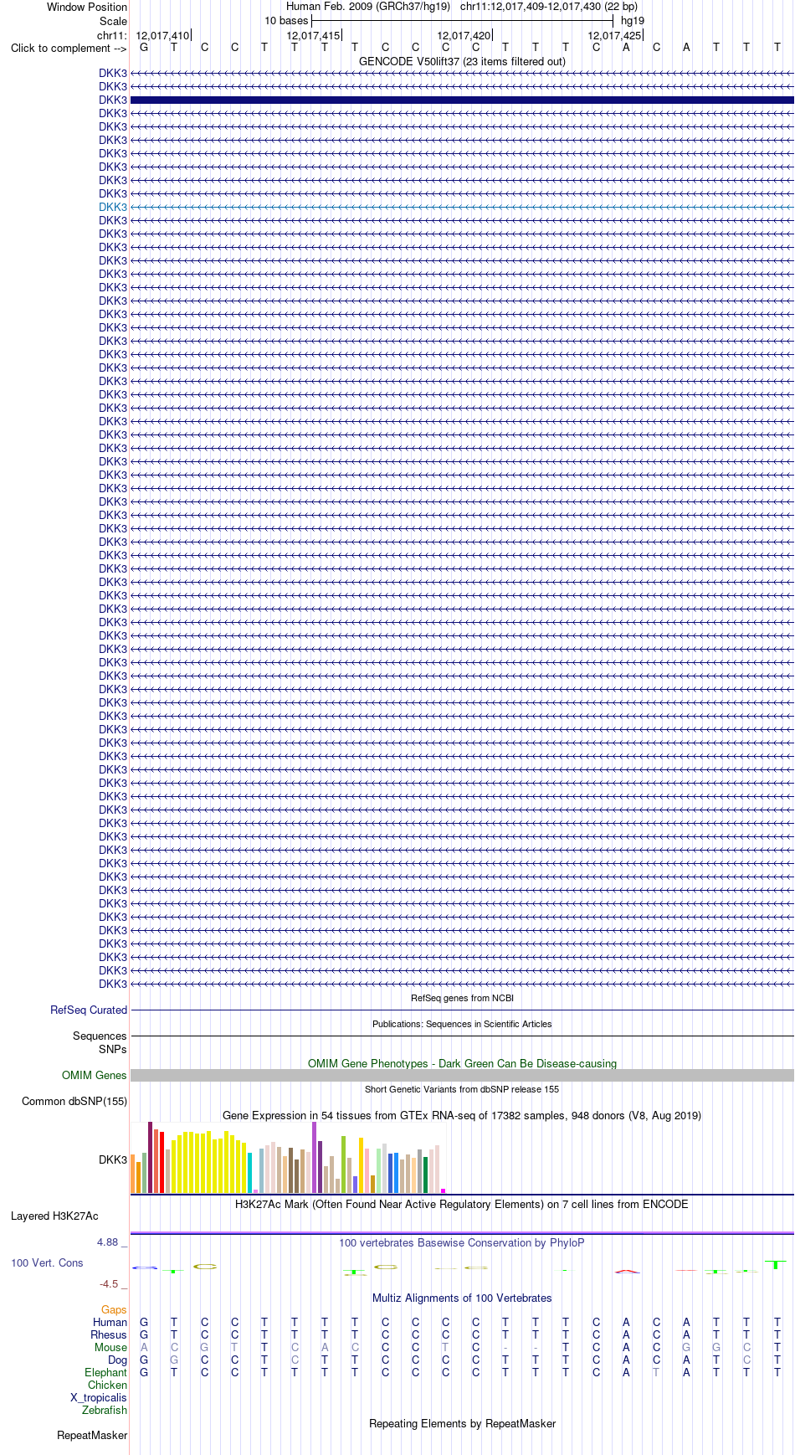Image resolution: width=795 pixels, height=1455 pixels.
Task: Click the "SNPs" track label
Action: (x=113, y=1049)
